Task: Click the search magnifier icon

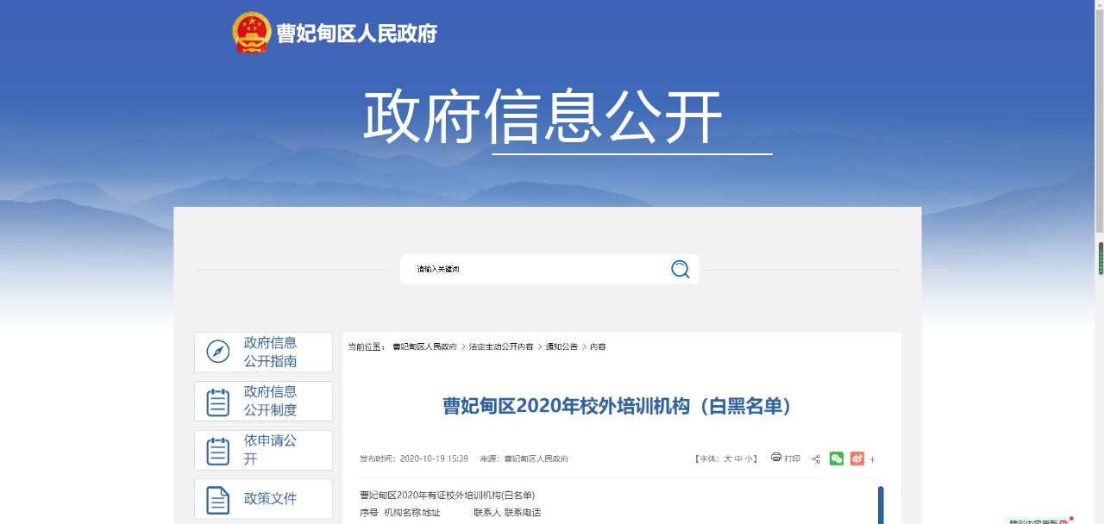Action: coord(680,270)
